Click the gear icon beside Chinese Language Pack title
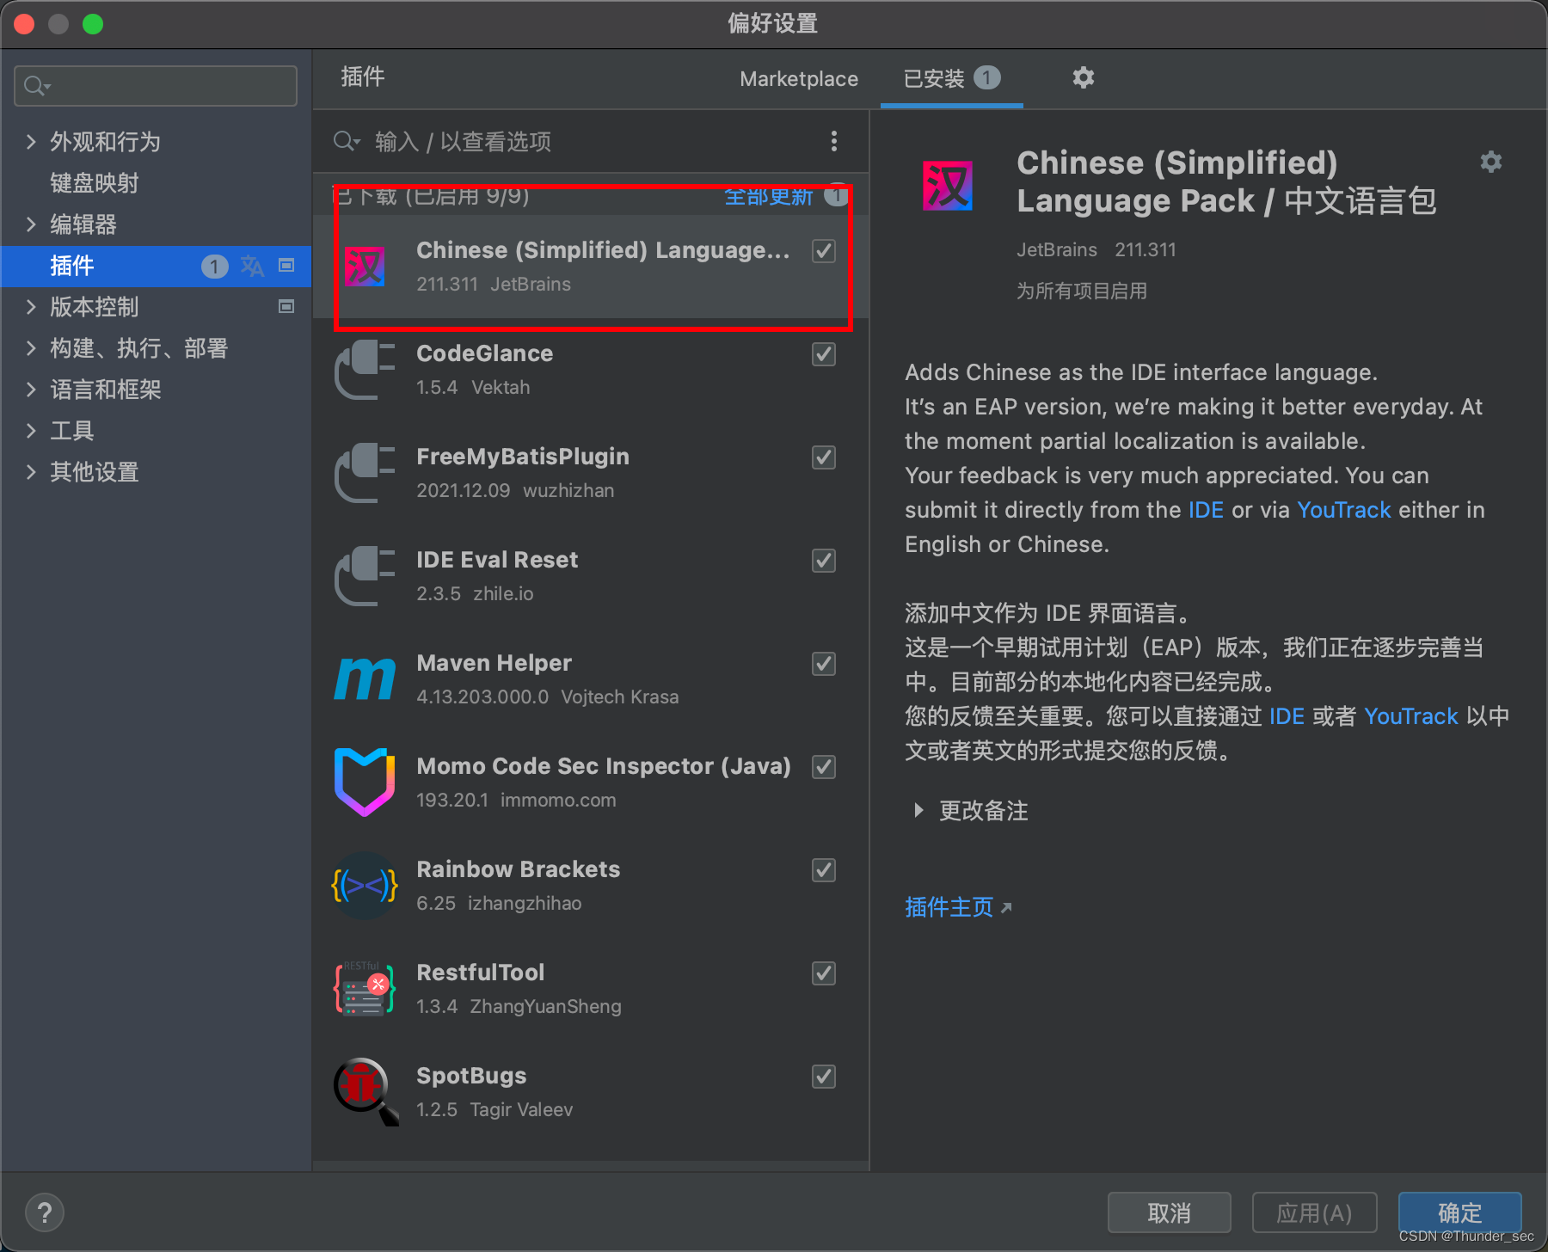1548x1252 pixels. [1490, 162]
